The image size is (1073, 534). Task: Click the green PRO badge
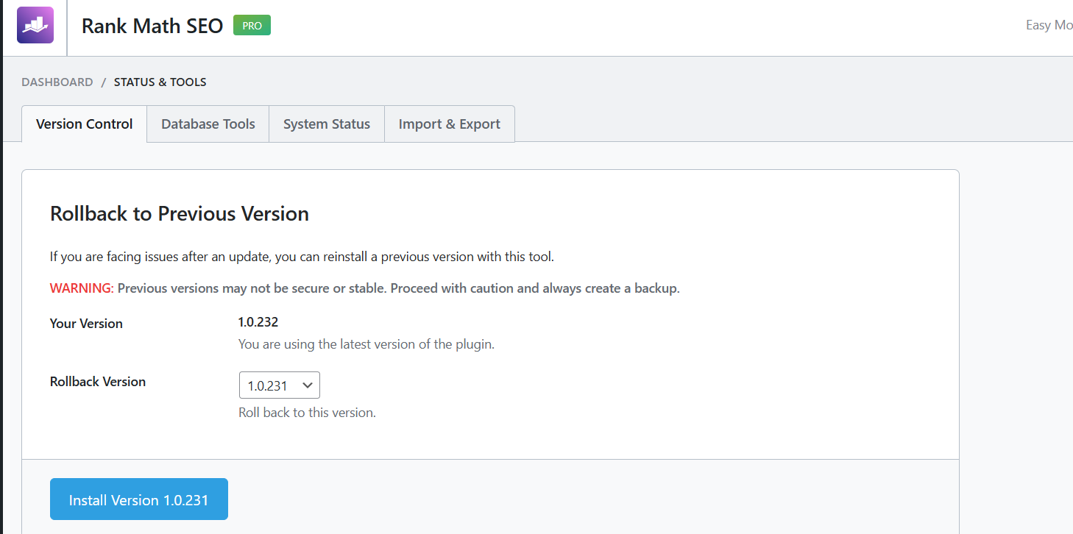[252, 25]
